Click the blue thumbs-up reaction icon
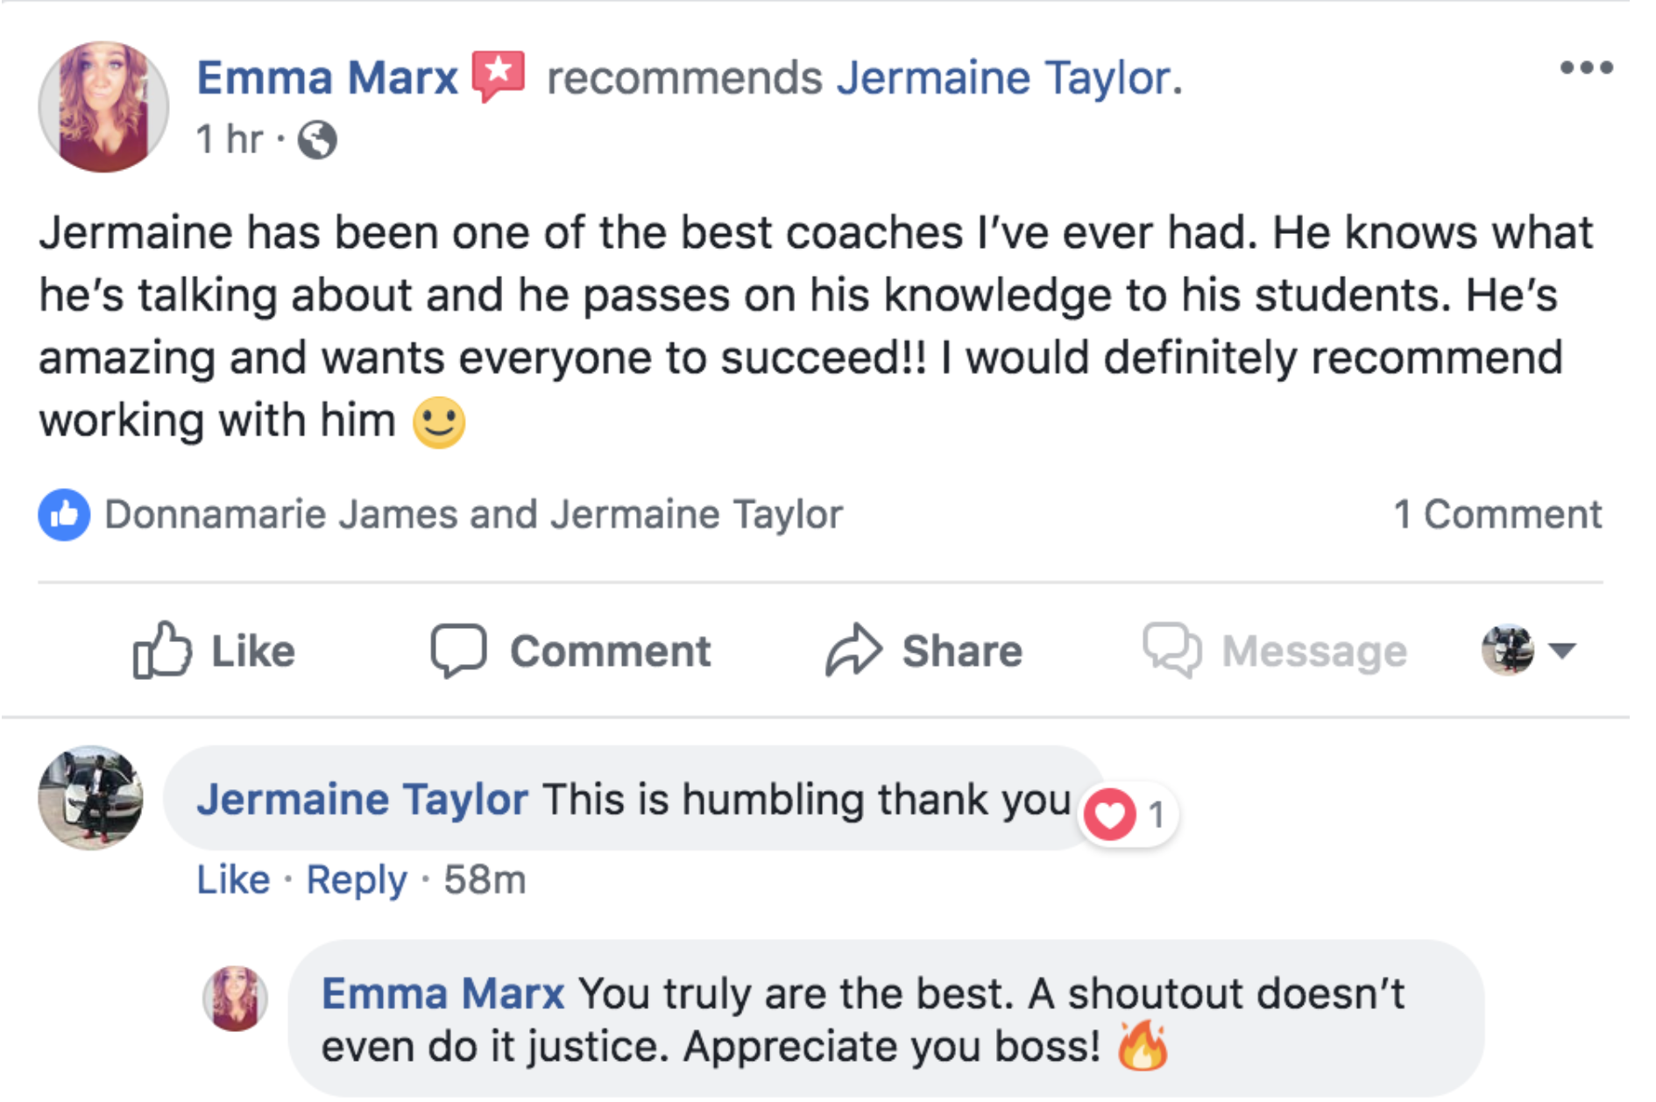The width and height of the screenshot is (1656, 1102). (x=64, y=514)
